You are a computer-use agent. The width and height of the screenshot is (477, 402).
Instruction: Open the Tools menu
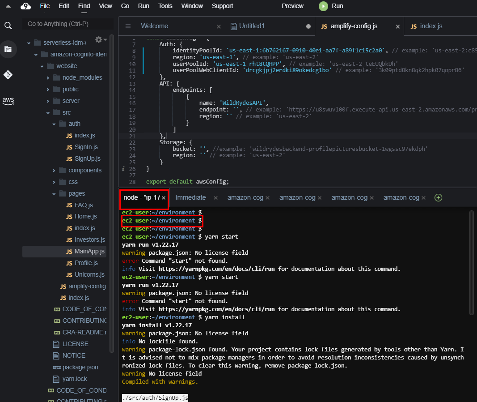[165, 6]
